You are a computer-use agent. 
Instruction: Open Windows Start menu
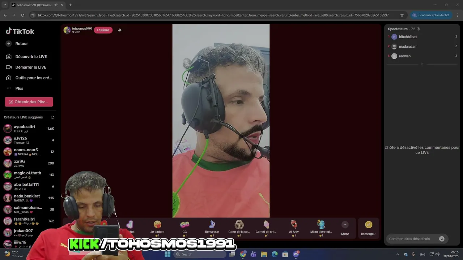click(167, 254)
